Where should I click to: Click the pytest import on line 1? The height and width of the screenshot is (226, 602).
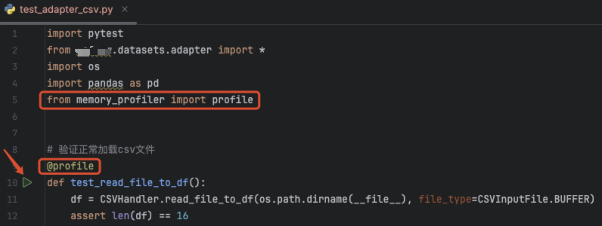tap(106, 34)
